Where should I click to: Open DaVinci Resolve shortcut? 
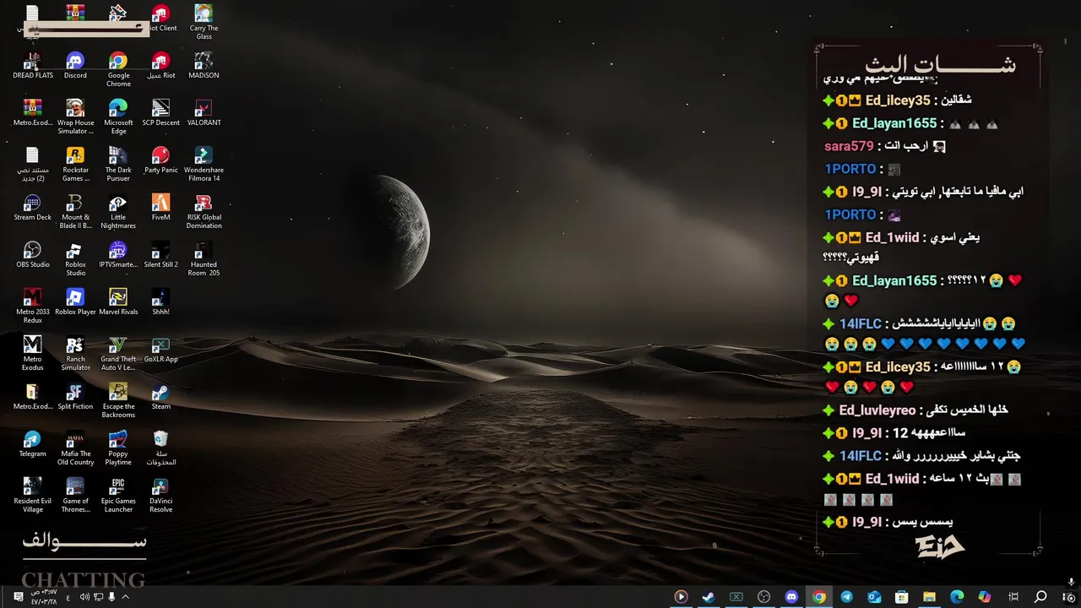click(160, 496)
